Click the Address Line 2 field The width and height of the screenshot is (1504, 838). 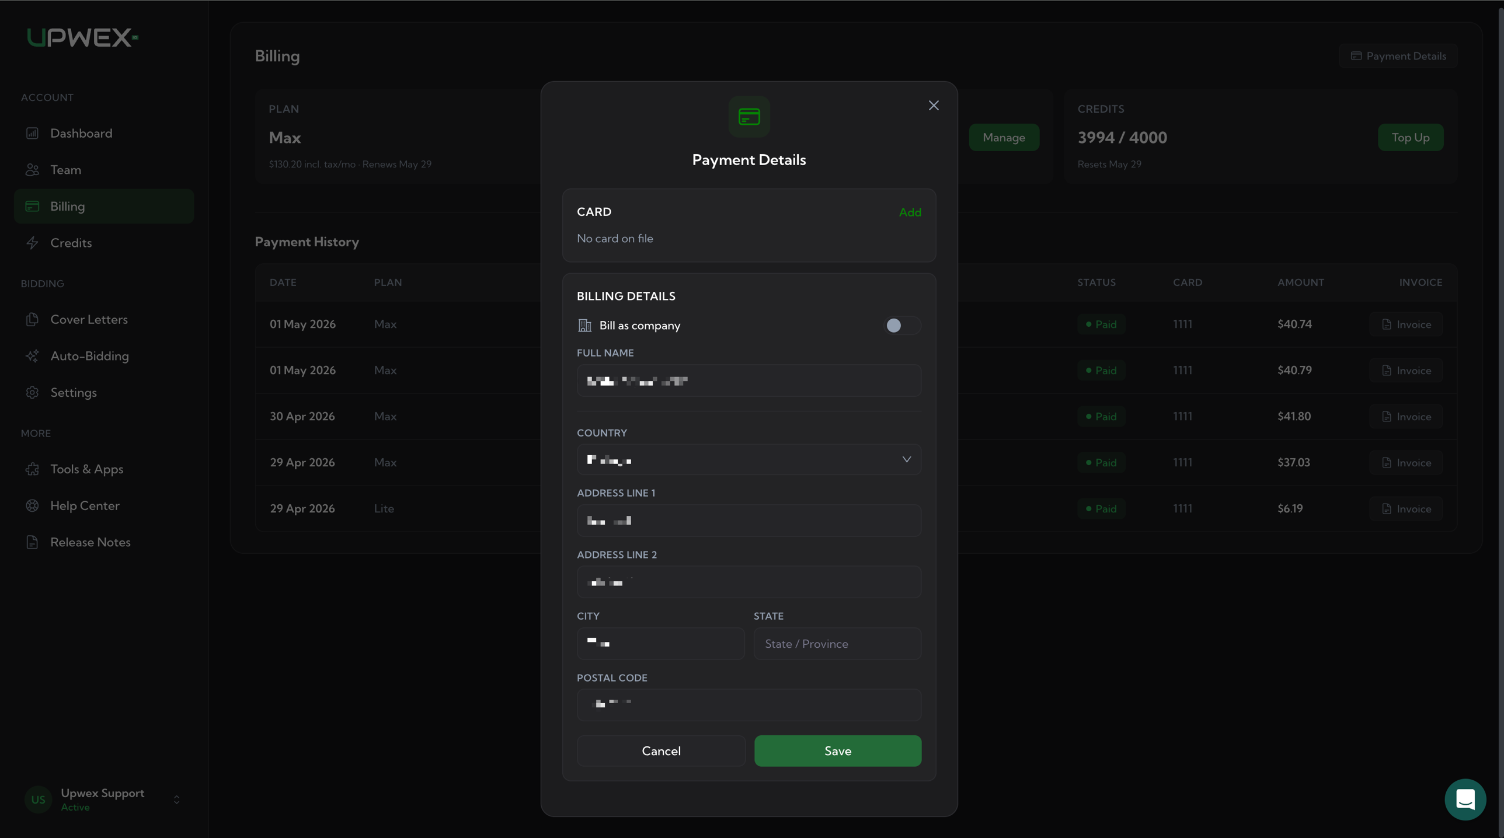click(x=749, y=582)
